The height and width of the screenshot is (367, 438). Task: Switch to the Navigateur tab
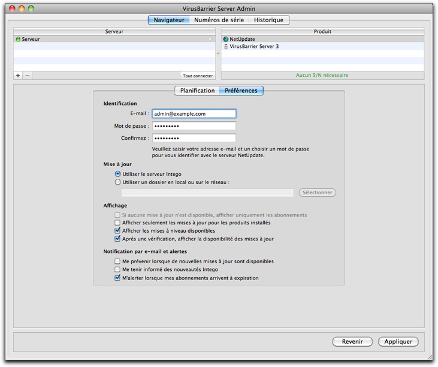169,20
